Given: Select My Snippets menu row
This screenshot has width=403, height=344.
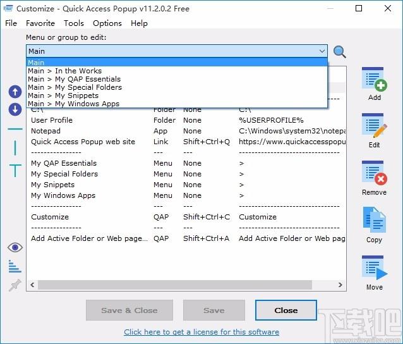Looking at the screenshot, I should pos(186,185).
